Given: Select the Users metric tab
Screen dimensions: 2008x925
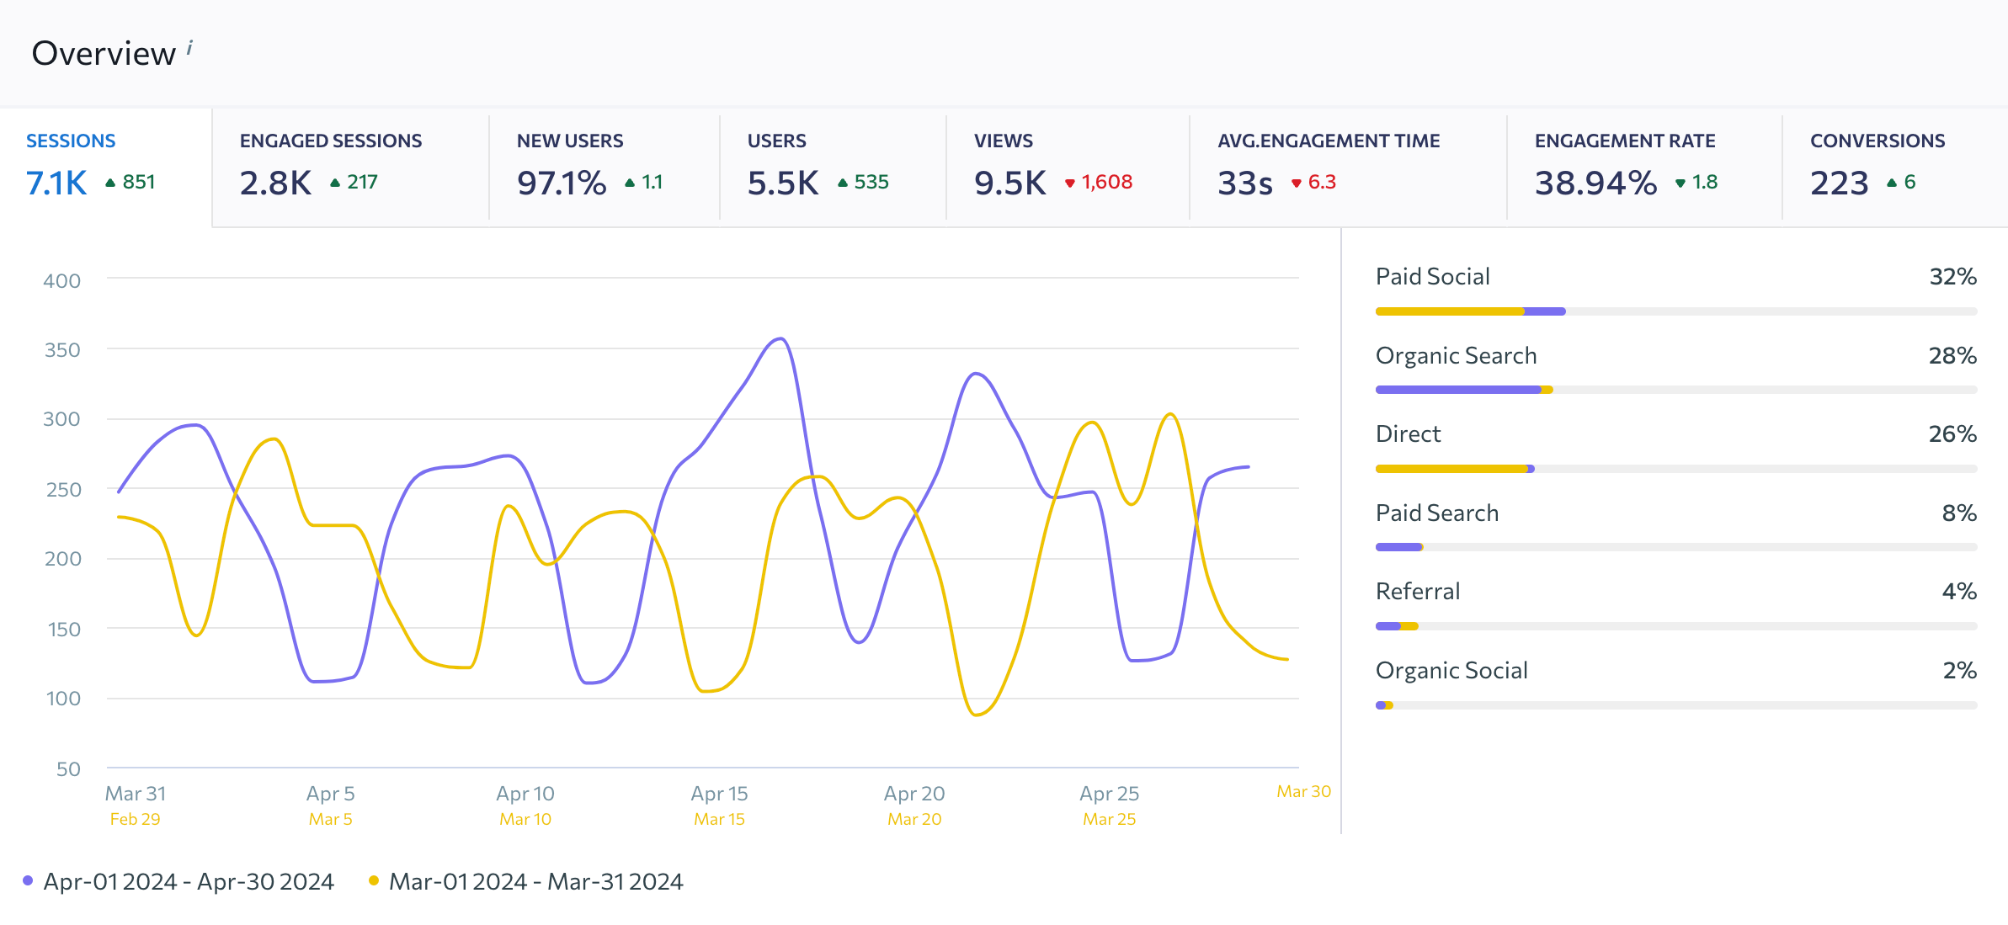Looking at the screenshot, I should coord(833,167).
